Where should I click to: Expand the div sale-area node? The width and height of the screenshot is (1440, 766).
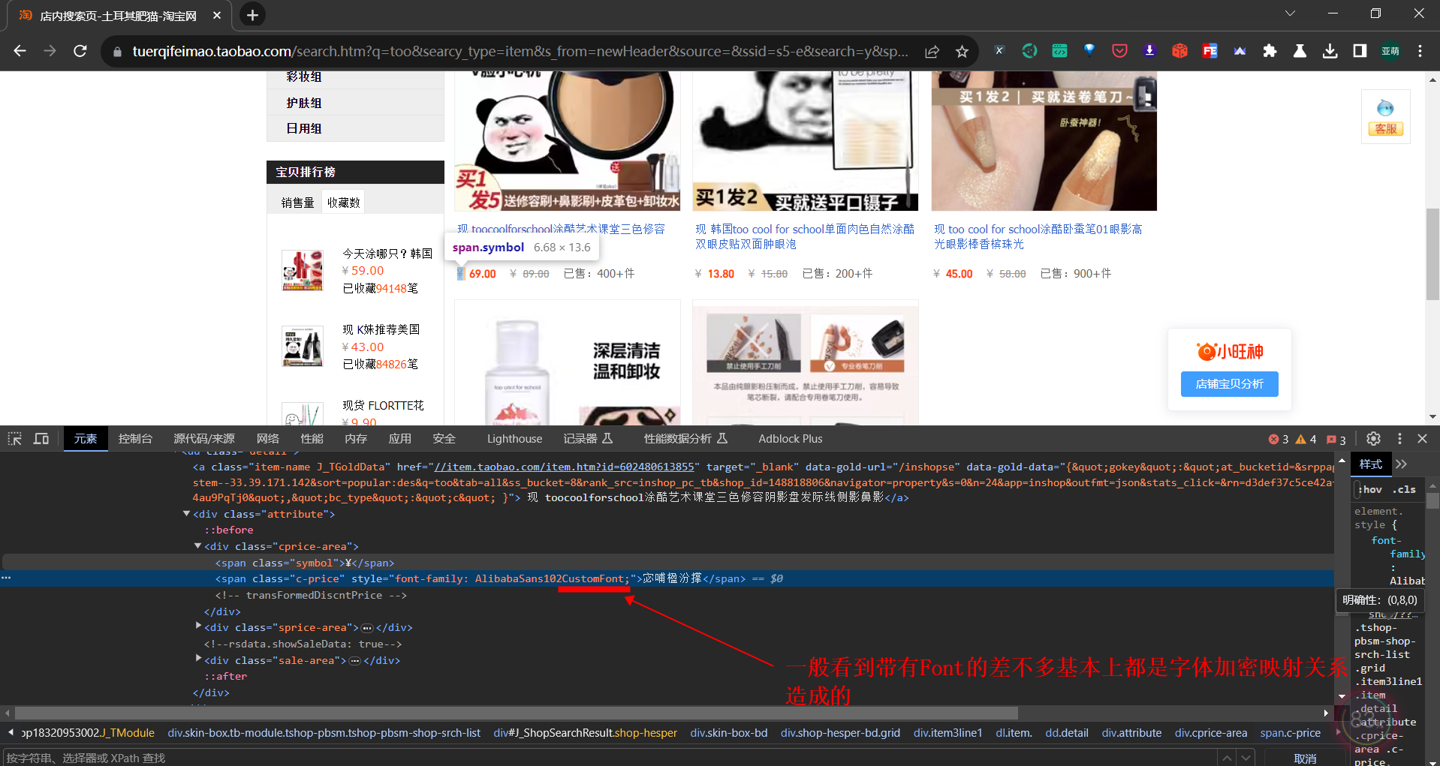point(198,658)
